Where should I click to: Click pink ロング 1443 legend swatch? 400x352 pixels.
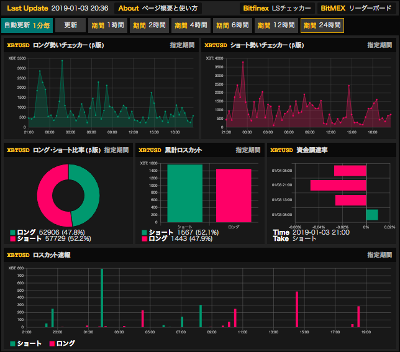click(x=144, y=239)
